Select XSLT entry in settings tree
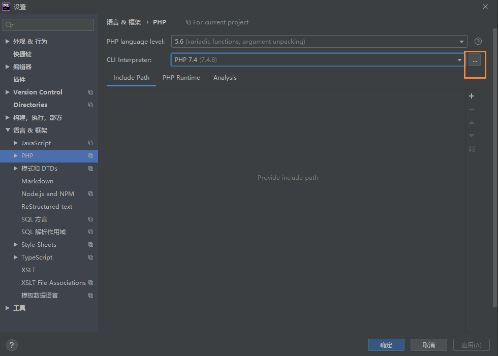Image resolution: width=498 pixels, height=356 pixels. point(28,270)
